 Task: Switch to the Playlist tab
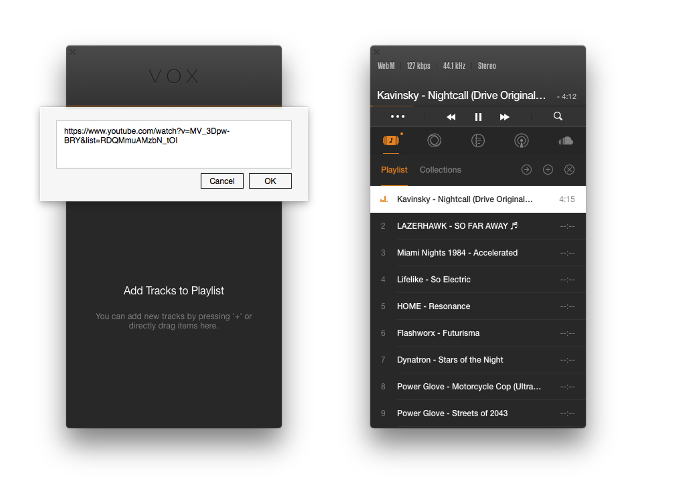tap(394, 170)
